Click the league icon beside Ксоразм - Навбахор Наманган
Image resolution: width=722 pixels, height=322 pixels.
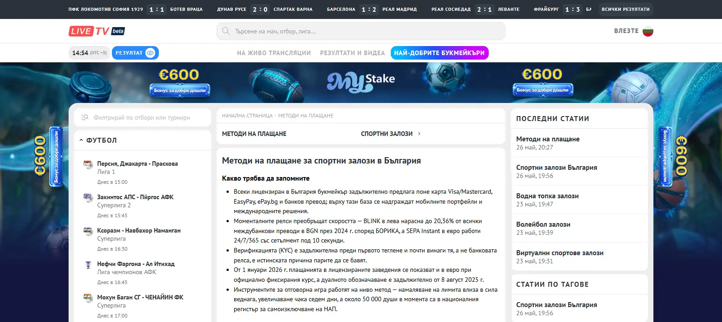(x=88, y=231)
